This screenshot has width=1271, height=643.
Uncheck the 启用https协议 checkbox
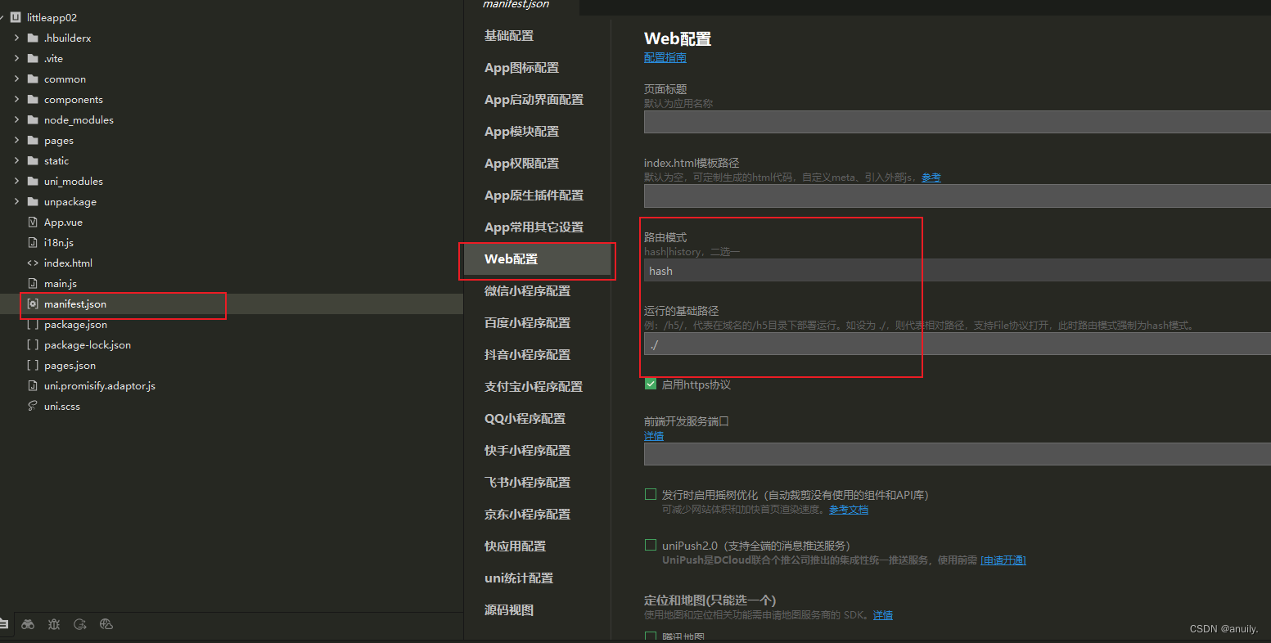[650, 384]
